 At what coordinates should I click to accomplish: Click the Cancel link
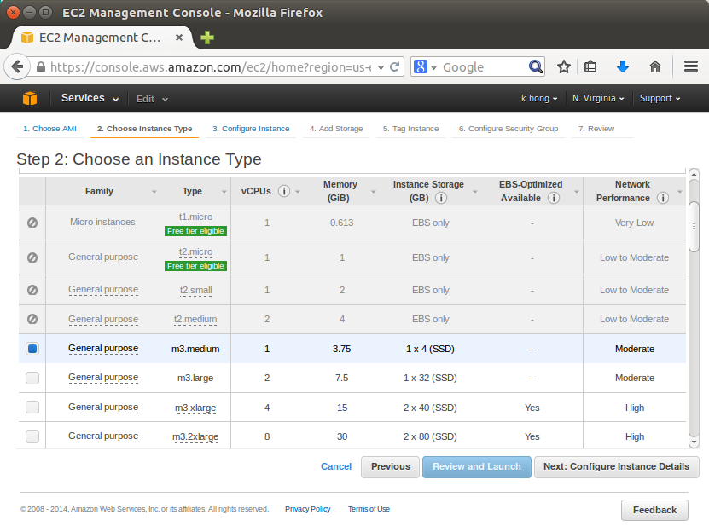[336, 467]
